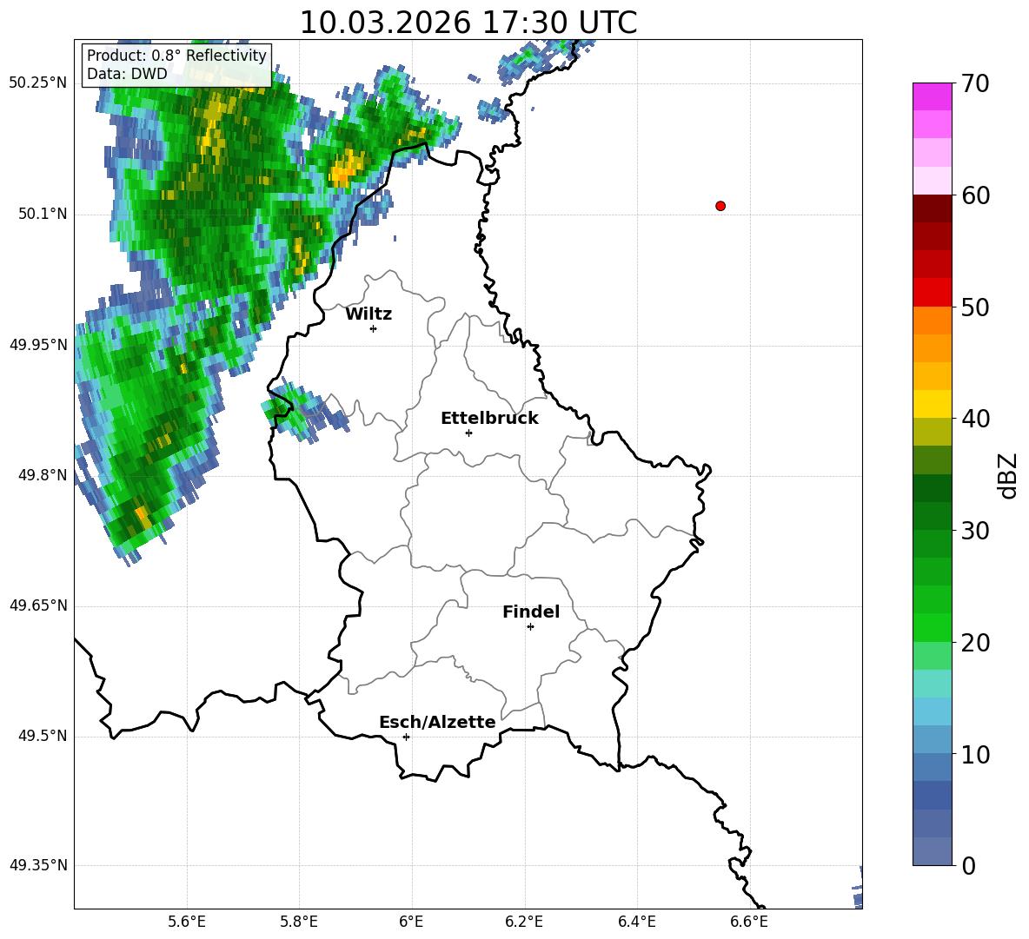The height and width of the screenshot is (939, 1029).
Task: Click the 50.1°N latitude label
Action: coord(43,215)
